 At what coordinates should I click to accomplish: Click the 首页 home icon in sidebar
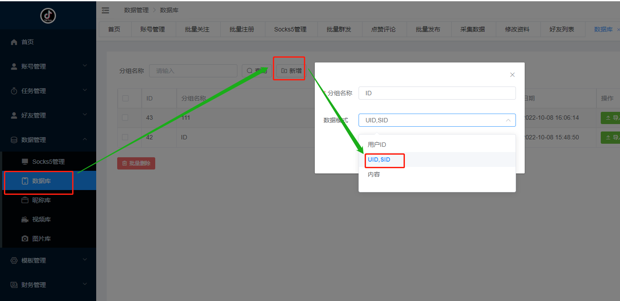pyautogui.click(x=14, y=42)
